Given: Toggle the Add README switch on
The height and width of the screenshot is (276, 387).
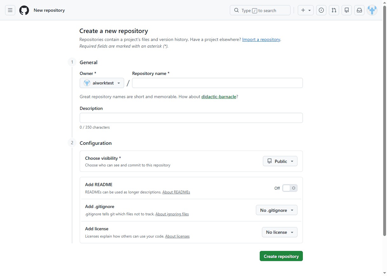Looking at the screenshot, I should [x=290, y=188].
